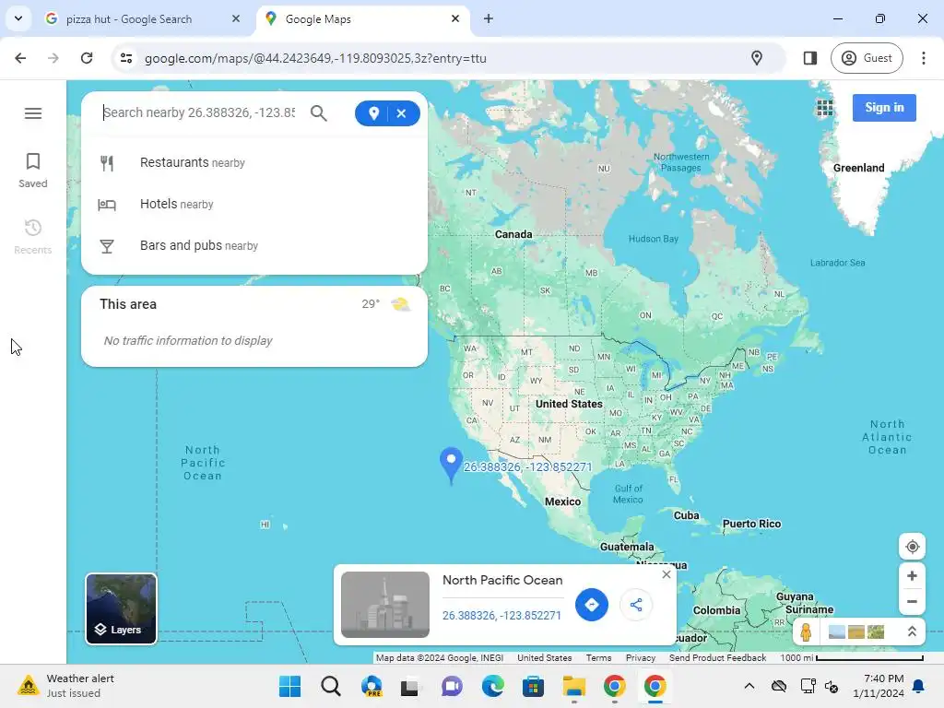Open the Weather alert widget
The height and width of the screenshot is (708, 944).
click(66, 686)
